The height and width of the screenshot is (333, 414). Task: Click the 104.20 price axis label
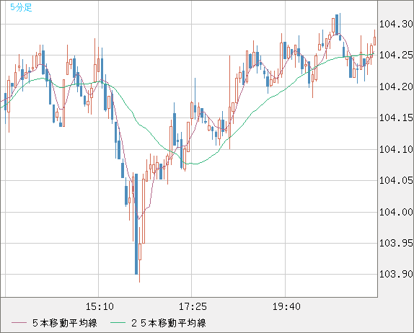[396, 86]
